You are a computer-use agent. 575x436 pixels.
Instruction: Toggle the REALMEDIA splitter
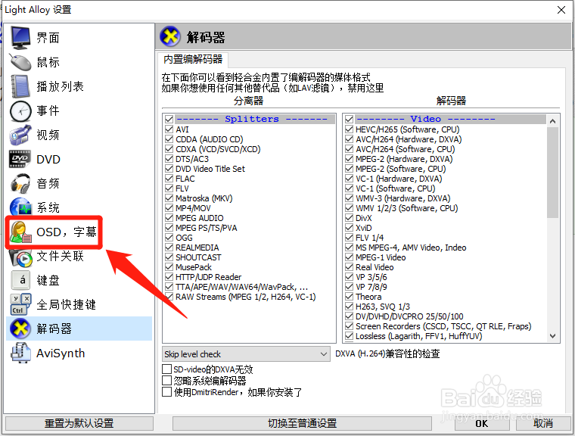[169, 248]
